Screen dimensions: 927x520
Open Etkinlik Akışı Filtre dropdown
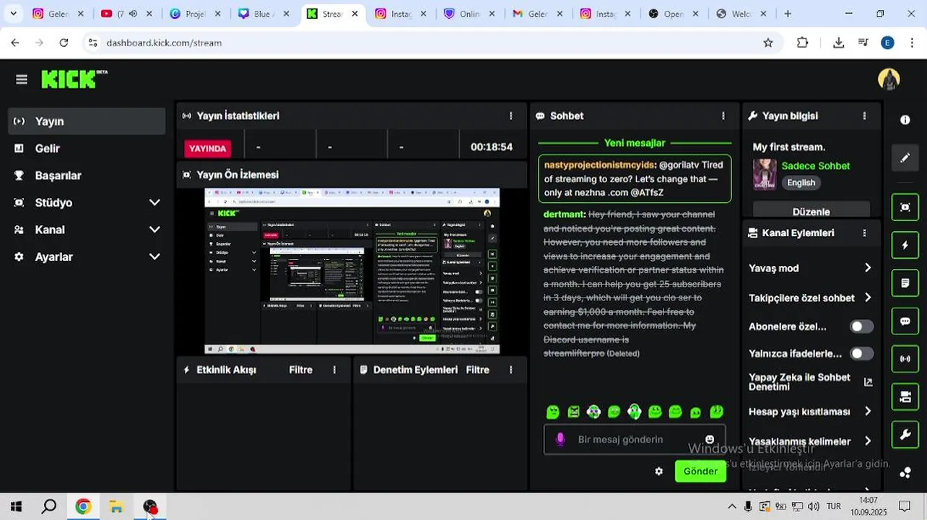tap(300, 370)
